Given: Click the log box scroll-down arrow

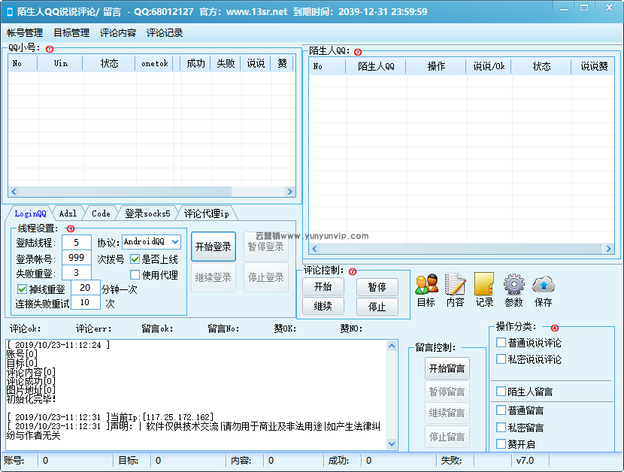Looking at the screenshot, I should pos(392,443).
